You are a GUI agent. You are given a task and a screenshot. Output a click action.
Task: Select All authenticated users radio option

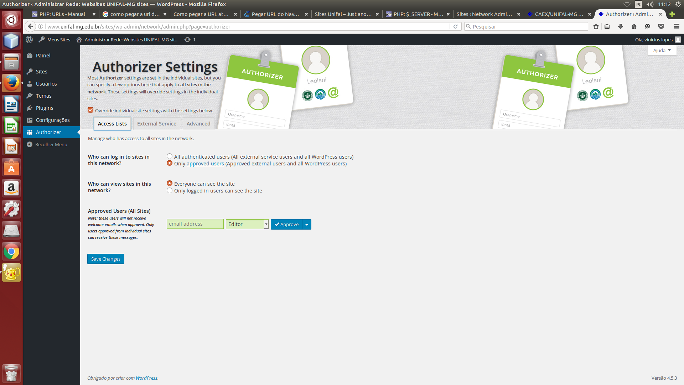coord(170,156)
